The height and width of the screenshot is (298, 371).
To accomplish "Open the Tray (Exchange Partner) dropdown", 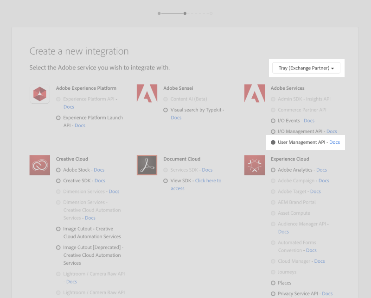I will pyautogui.click(x=306, y=68).
